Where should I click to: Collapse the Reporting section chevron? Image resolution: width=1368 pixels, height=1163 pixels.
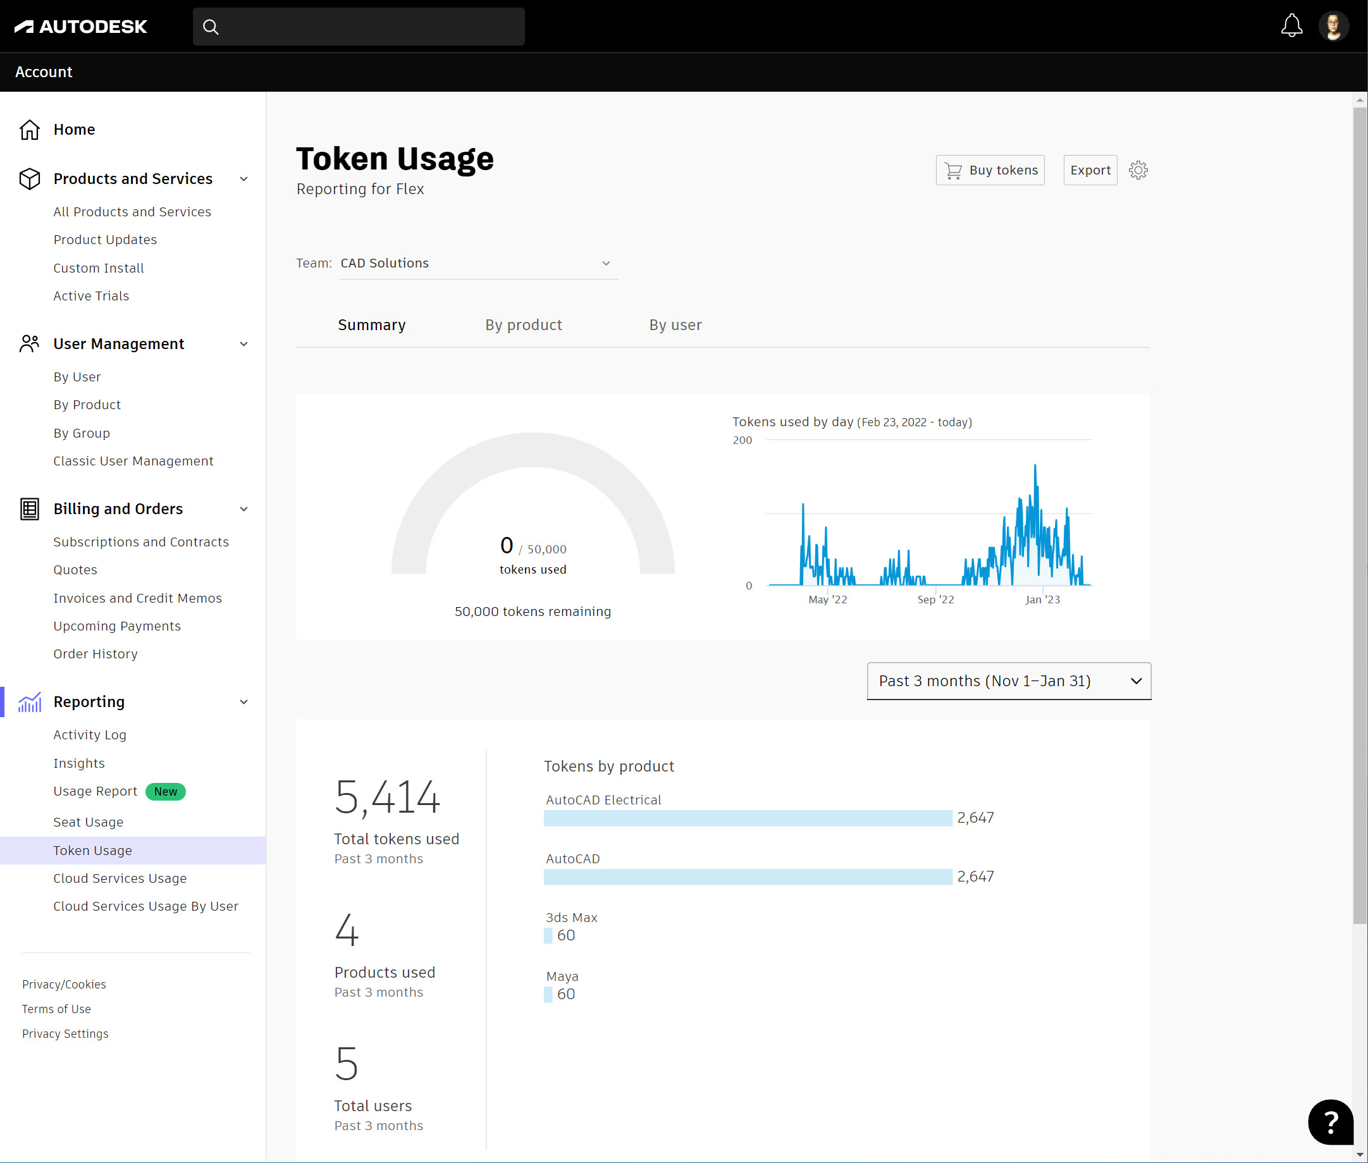tap(244, 702)
